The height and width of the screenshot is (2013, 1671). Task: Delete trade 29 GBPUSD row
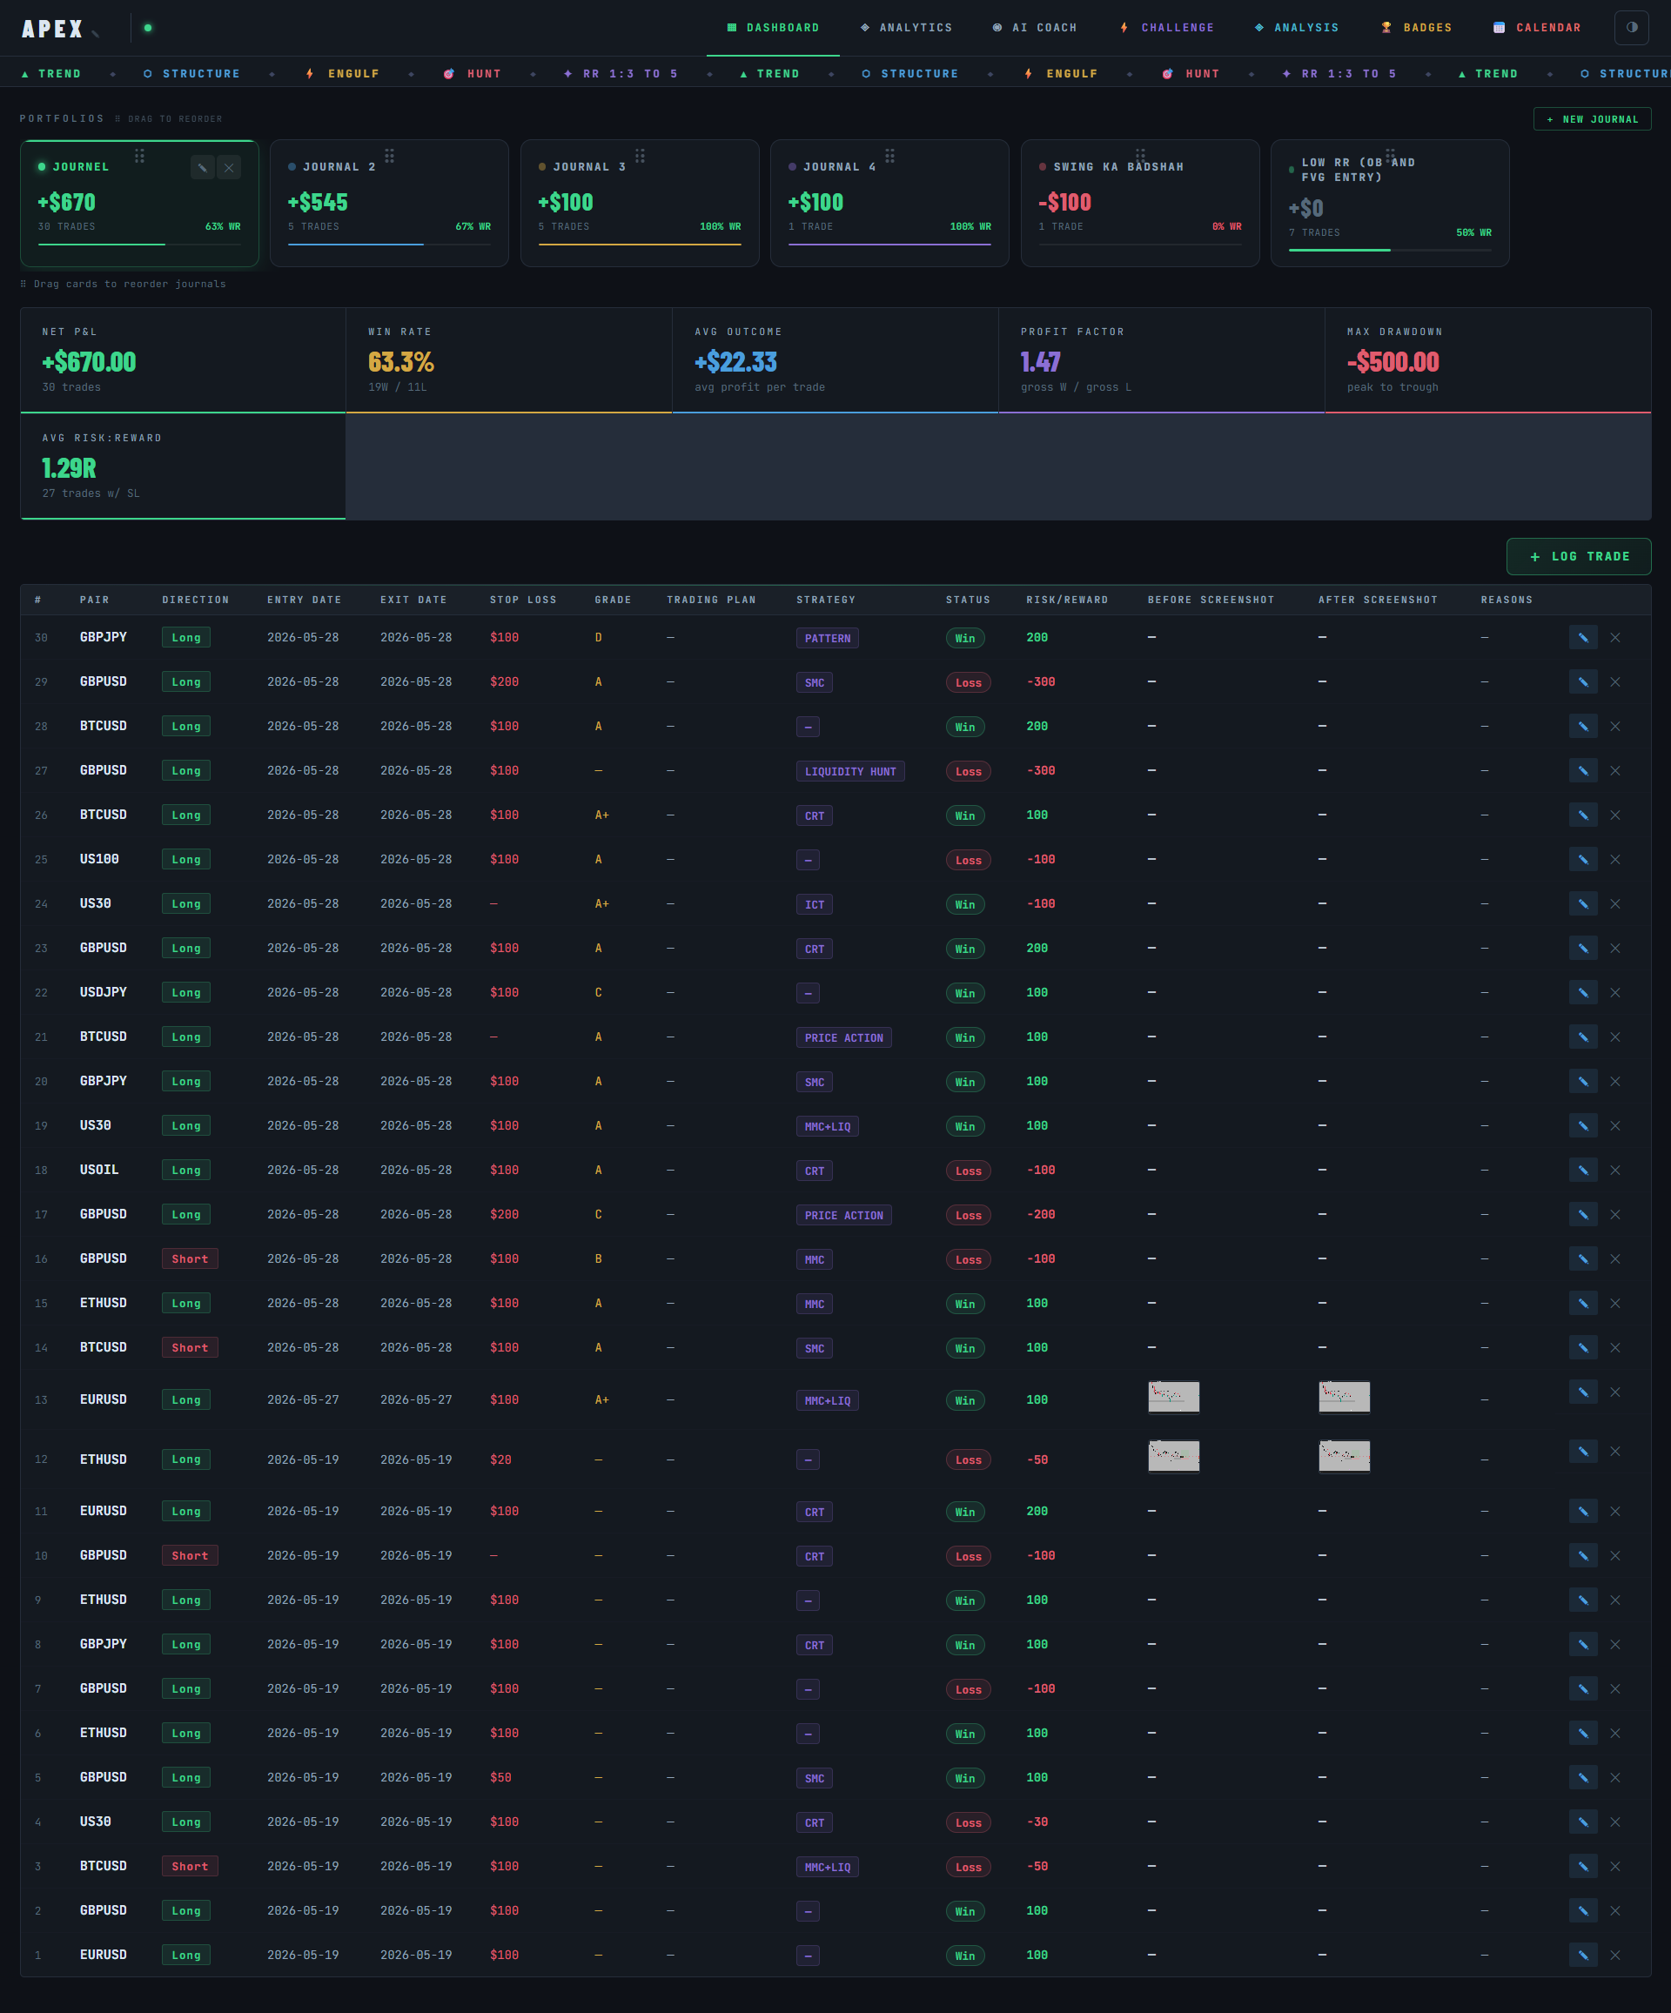point(1615,681)
